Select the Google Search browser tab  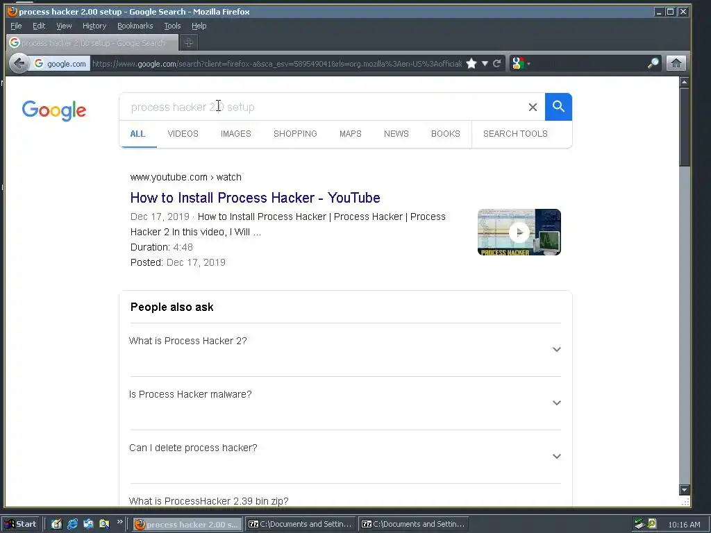[92, 42]
